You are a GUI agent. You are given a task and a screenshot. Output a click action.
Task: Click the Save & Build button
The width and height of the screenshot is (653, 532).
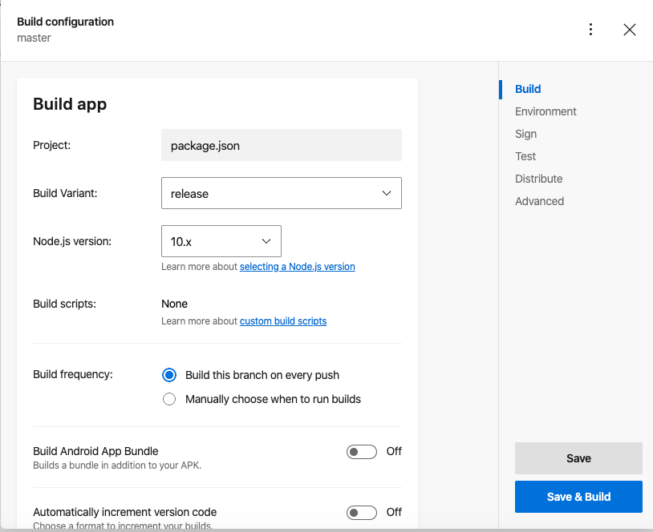pyautogui.click(x=578, y=497)
